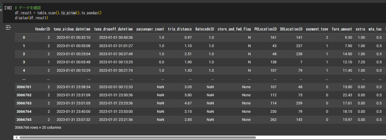Click the '3066766 rows × 20 columns' summary
386x140 pixels.
38,128
